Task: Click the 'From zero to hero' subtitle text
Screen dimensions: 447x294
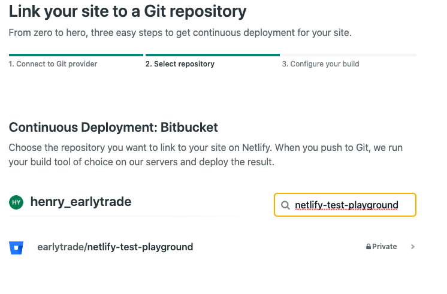Action: pyautogui.click(x=180, y=33)
